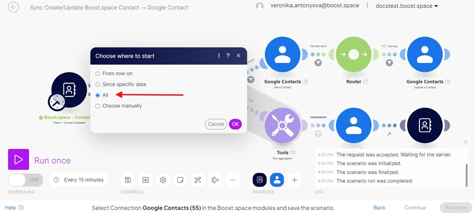Click the filter icon after the Router

[389, 63]
